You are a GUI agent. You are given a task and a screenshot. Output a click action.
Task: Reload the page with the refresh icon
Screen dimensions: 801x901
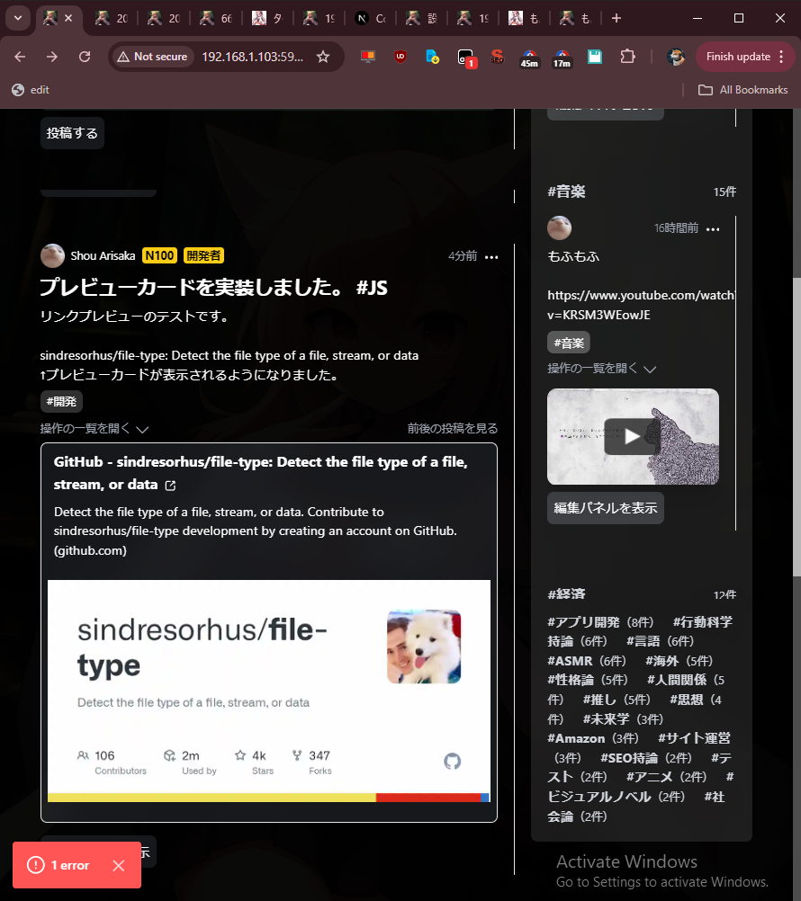(85, 57)
